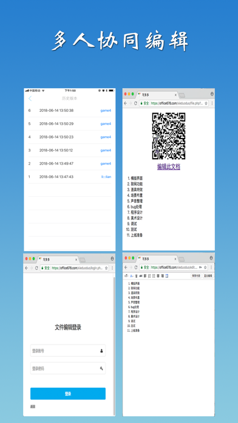This screenshot has width=238, height=423.
Task: Open a new tab in login browser
Action: [x=83, y=260]
